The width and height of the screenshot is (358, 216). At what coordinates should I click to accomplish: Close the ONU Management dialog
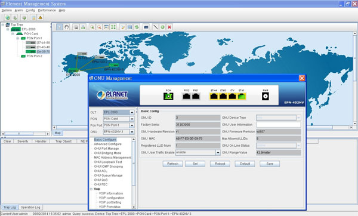pyautogui.click(x=302, y=78)
